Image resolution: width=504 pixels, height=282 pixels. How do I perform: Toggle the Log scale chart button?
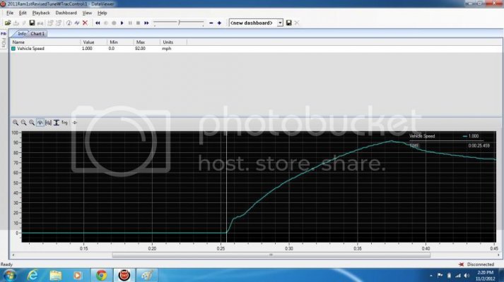coord(64,123)
